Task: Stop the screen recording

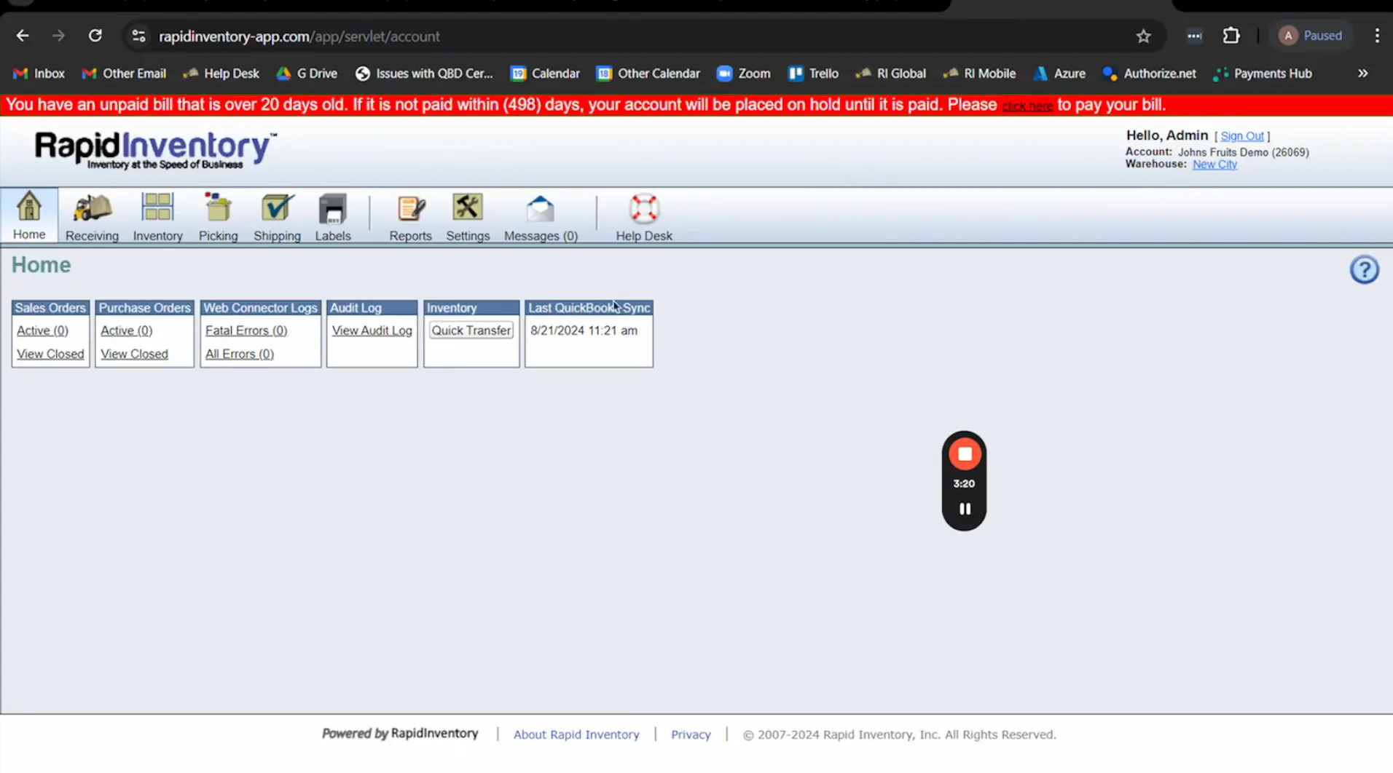Action: point(964,454)
